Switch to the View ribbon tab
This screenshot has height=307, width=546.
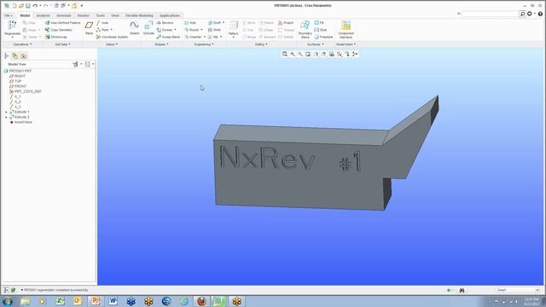click(115, 15)
